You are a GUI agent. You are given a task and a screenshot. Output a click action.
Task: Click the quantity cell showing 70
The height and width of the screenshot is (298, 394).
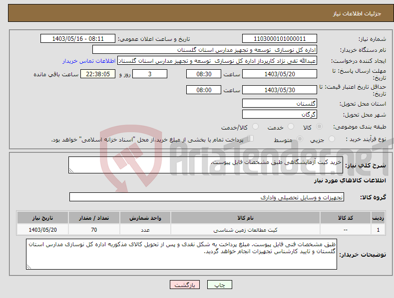tap(94, 230)
